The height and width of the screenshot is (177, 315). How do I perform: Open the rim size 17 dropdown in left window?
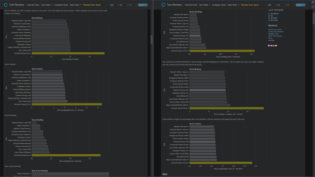tap(133, 5)
